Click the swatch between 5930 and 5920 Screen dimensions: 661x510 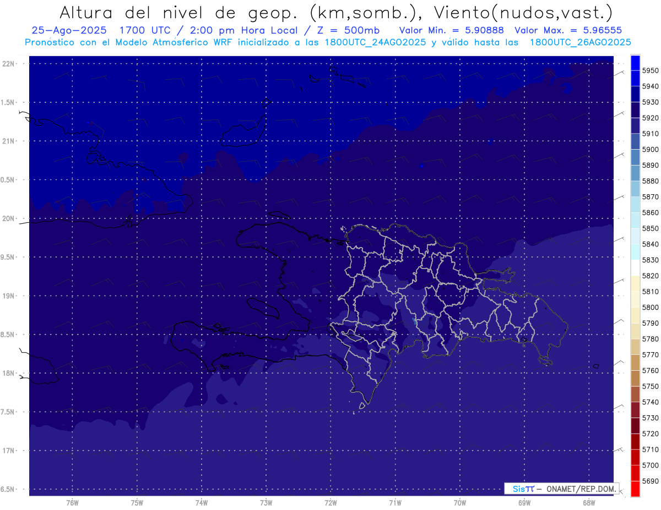click(x=635, y=109)
